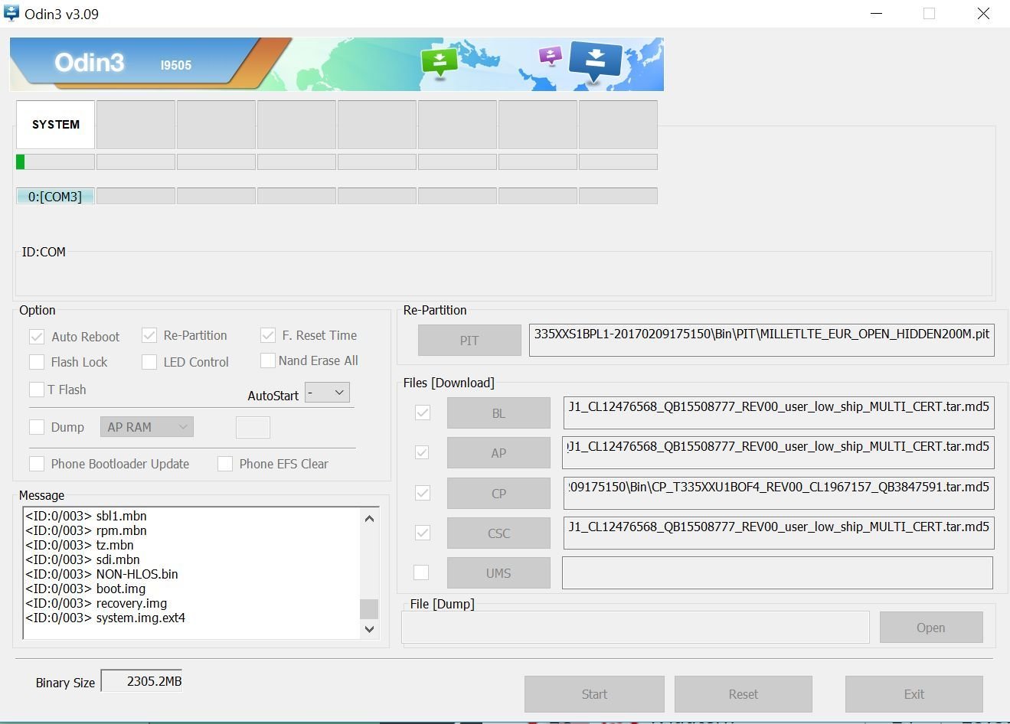Viewport: 1010px width, 724px height.
Task: Click the CP file path field
Action: (x=779, y=493)
